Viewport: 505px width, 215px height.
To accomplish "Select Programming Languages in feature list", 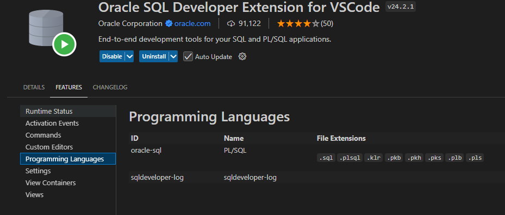I will 68,159.
